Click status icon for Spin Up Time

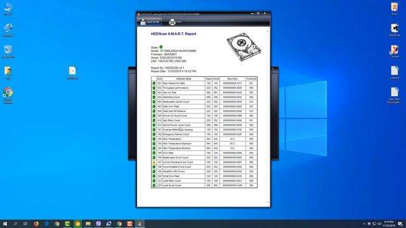coord(154,92)
